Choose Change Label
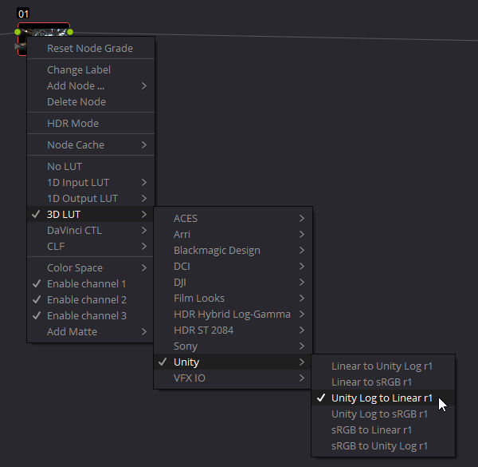The width and height of the screenshot is (478, 467). (x=91, y=70)
